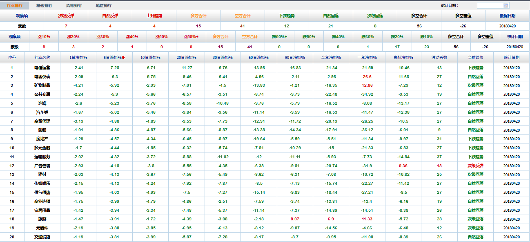Click the 序号 column header

click(x=12, y=58)
